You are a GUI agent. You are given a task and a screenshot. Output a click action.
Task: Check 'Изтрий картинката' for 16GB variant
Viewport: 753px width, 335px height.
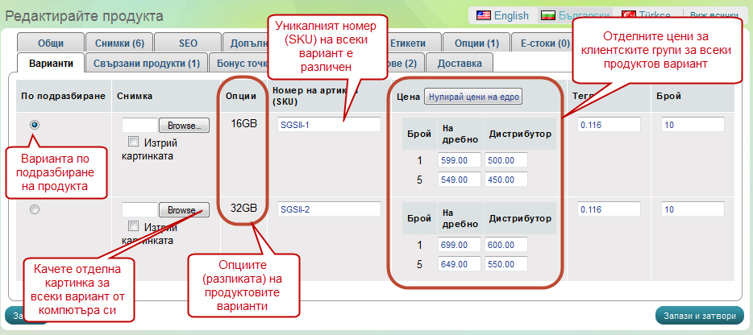[134, 143]
